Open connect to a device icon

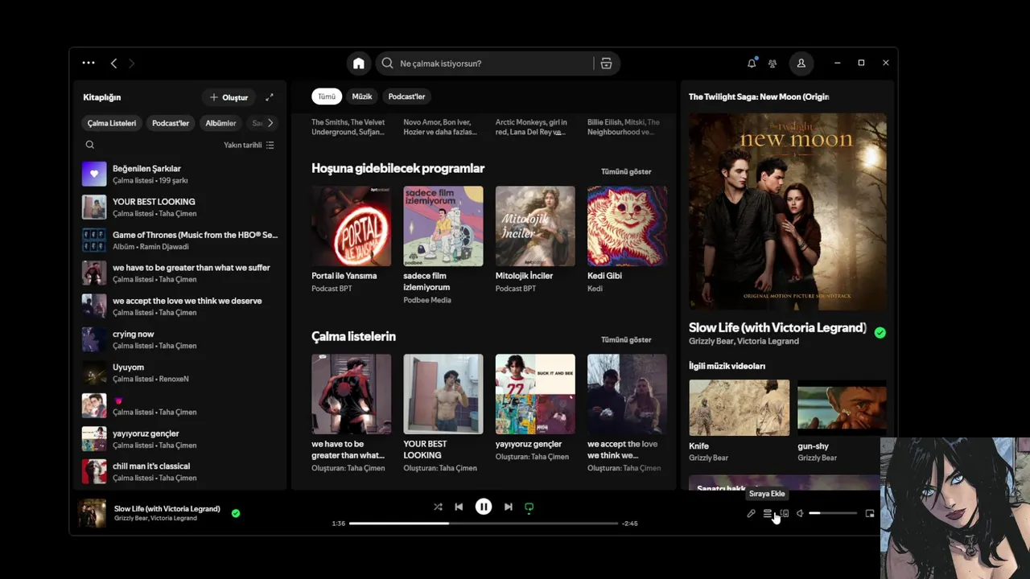point(784,513)
